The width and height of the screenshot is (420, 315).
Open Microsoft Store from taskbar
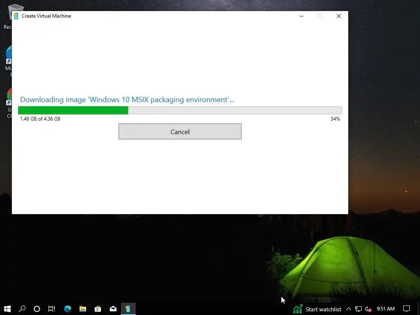click(98, 309)
